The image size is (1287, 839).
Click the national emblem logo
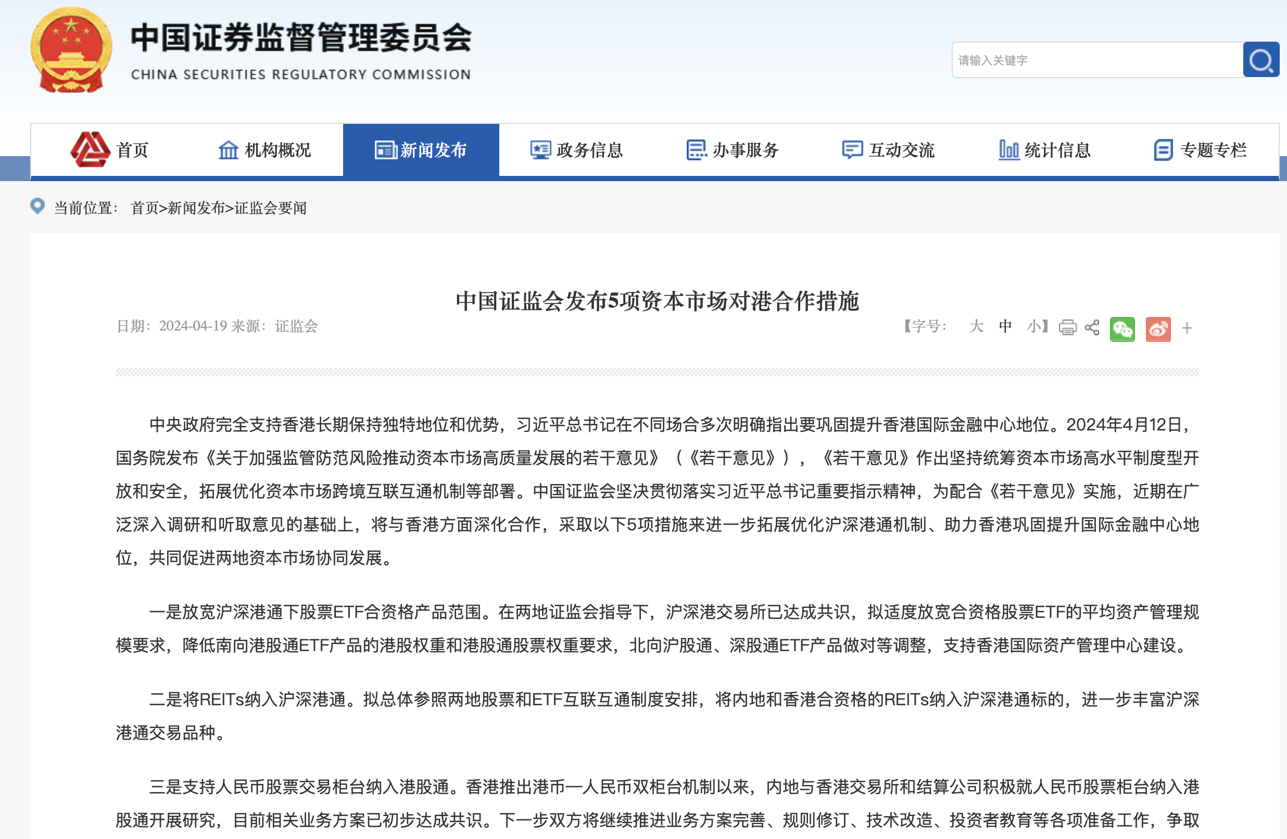click(71, 50)
